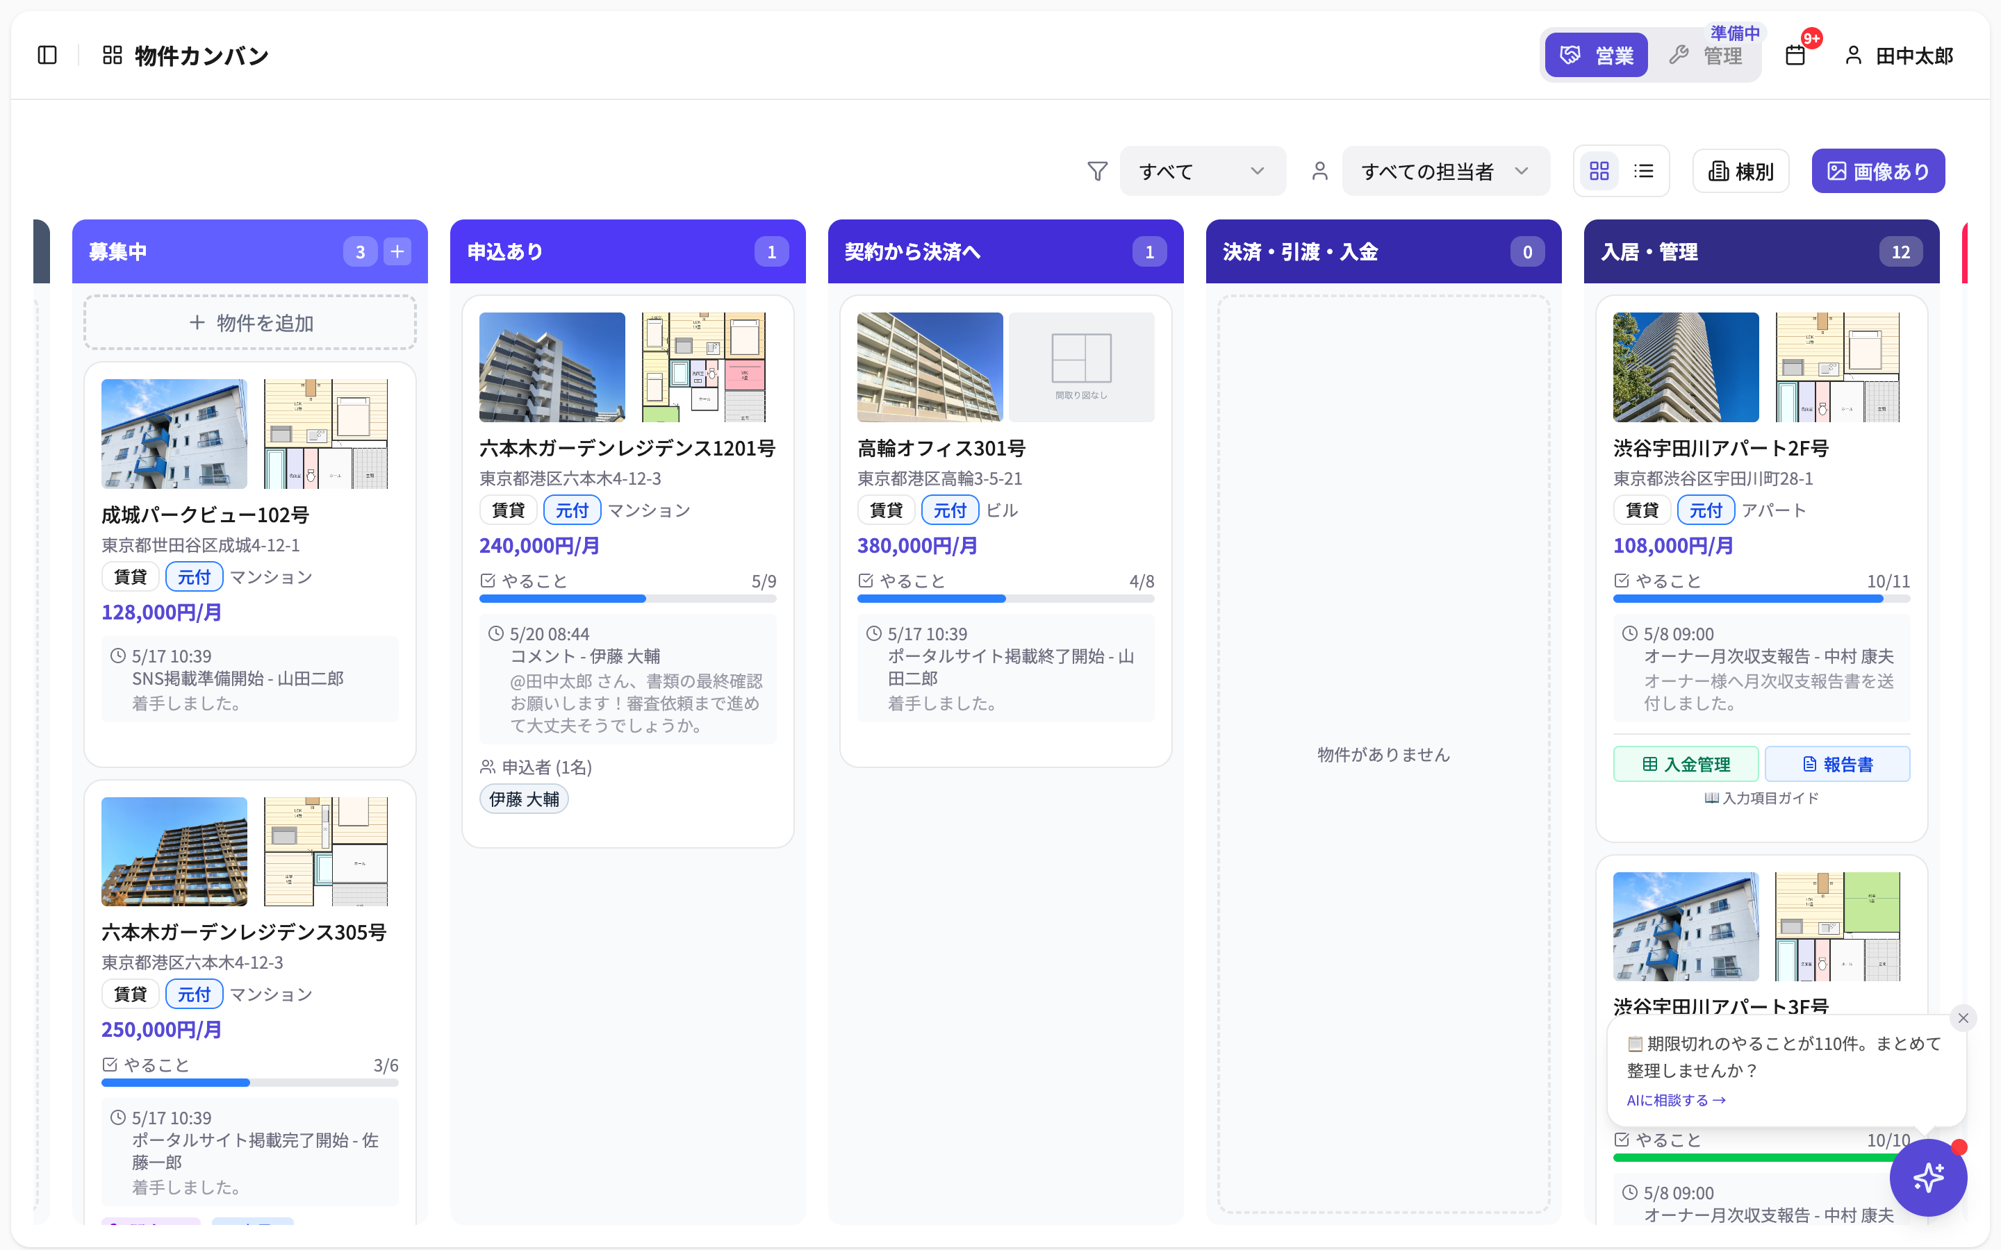Image resolution: width=2001 pixels, height=1250 pixels.
Task: Select the 営業 mode tab
Action: 1596,56
